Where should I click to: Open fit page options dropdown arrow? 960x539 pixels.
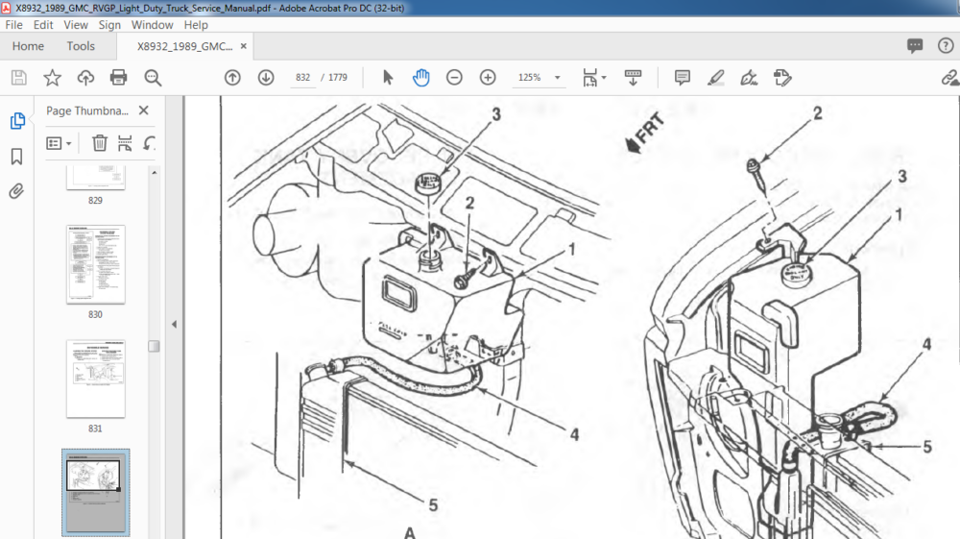pos(604,78)
